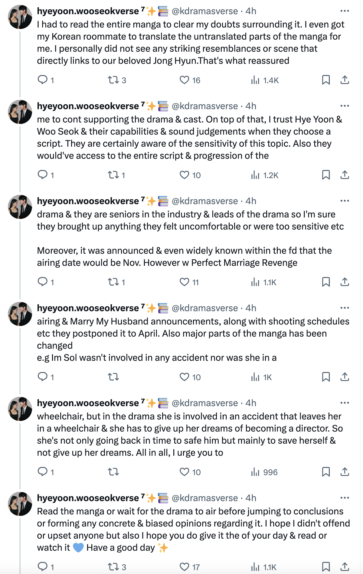This screenshot has width=363, height=574.
Task: Bookmark the tweet mentioning Perfect Marriage Revenge
Action: click(326, 282)
